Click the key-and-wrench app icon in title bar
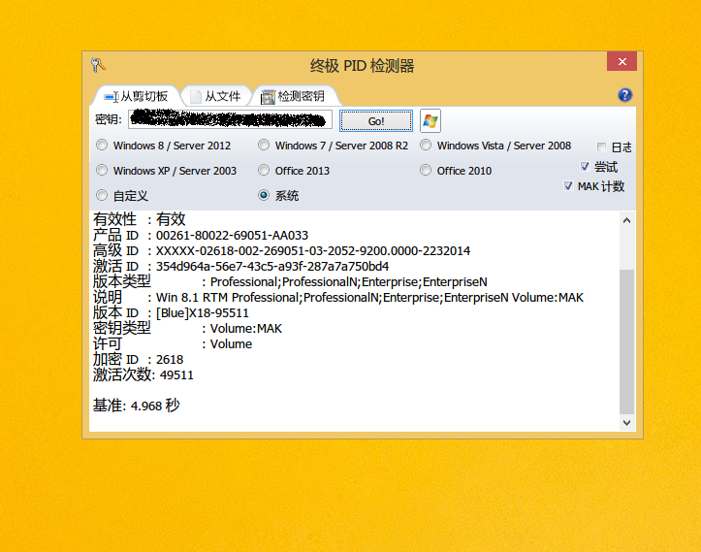Screen dimensions: 701x552 [98, 65]
